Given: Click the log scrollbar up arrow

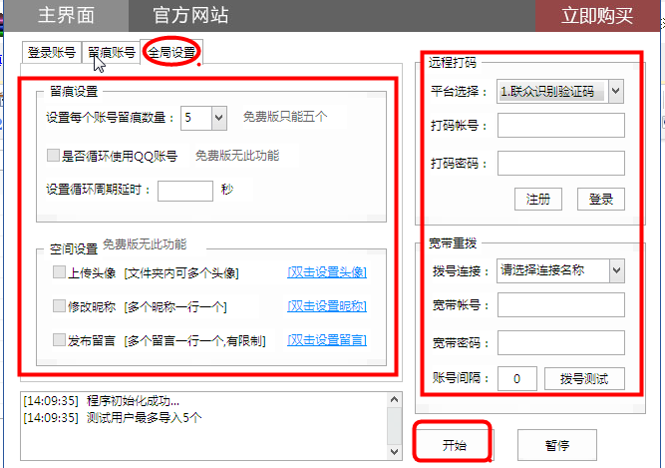Looking at the screenshot, I should pyautogui.click(x=395, y=400).
